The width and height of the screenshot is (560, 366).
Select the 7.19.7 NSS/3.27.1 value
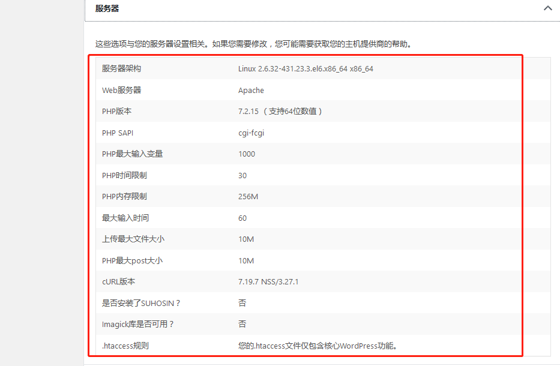coord(268,281)
